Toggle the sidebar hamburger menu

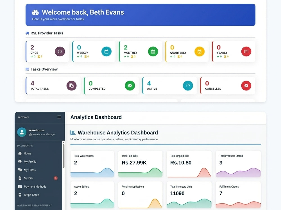59,117
